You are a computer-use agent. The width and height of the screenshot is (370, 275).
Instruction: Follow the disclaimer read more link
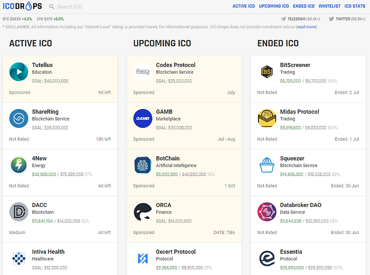coord(306,27)
